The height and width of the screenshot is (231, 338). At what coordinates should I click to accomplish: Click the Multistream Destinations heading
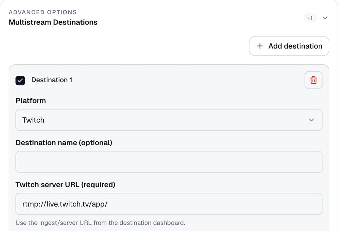pyautogui.click(x=53, y=22)
